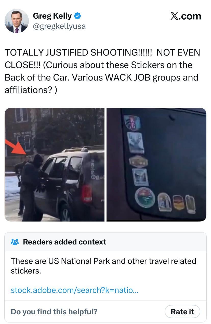This screenshot has width=211, height=324.
Task: Click the tweet text about stickers
Action: [102, 71]
